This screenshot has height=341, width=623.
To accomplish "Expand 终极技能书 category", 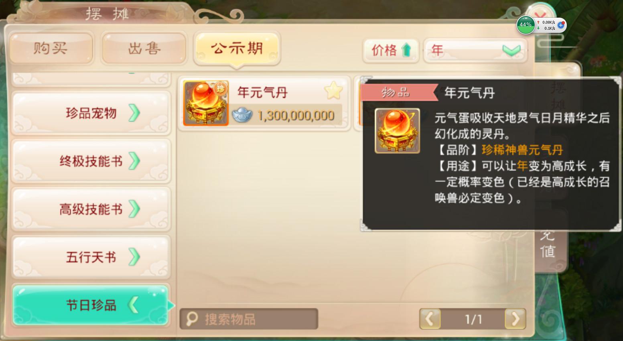I will pos(91,161).
